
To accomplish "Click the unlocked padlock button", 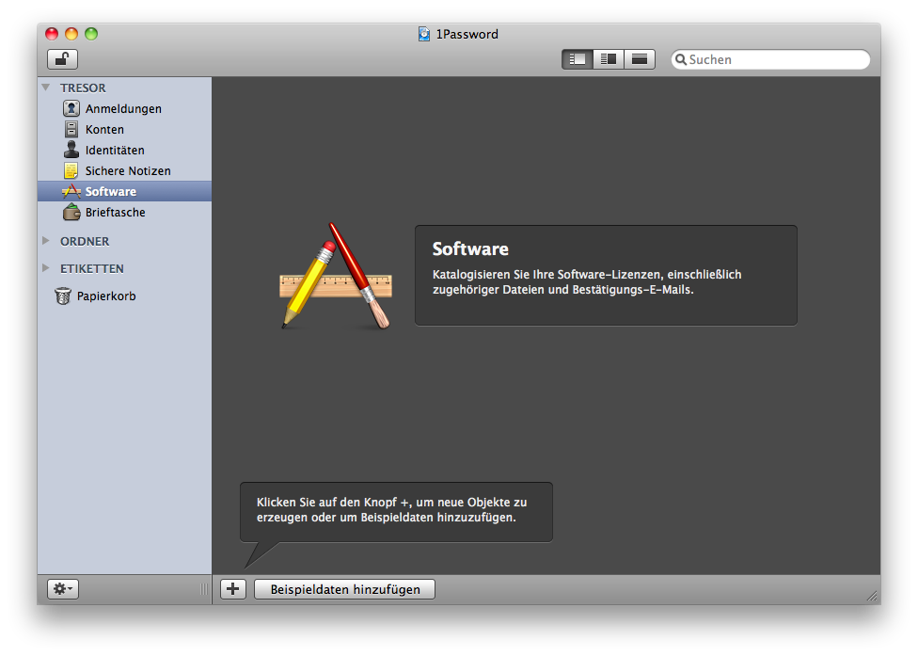I will point(62,59).
